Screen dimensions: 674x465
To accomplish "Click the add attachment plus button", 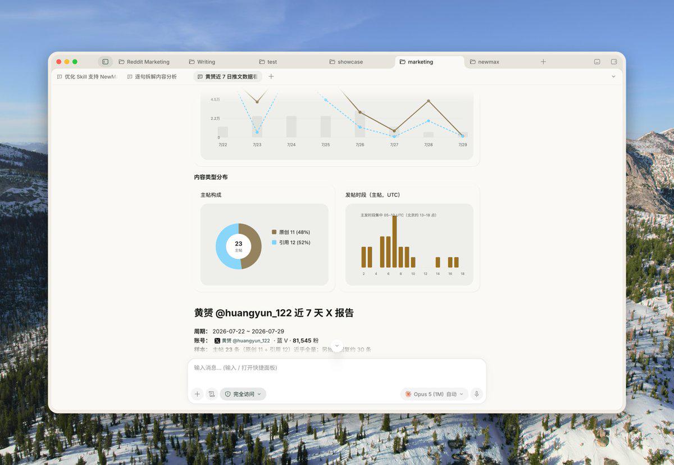I will coord(197,394).
